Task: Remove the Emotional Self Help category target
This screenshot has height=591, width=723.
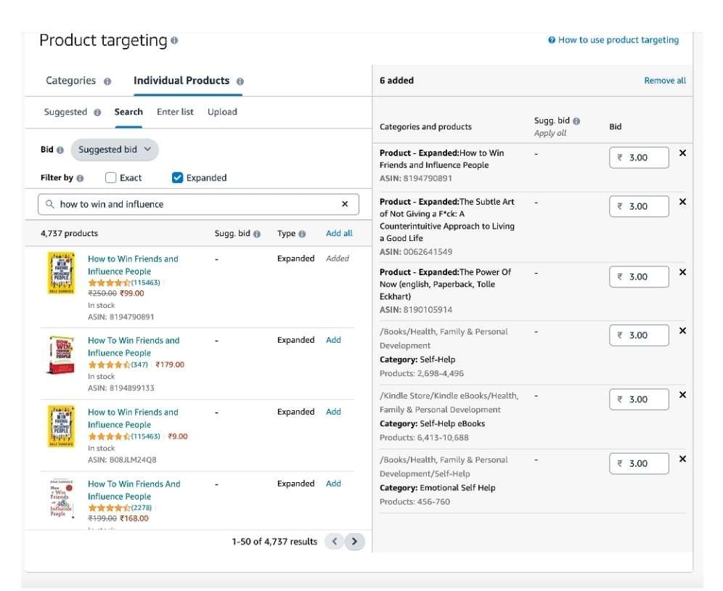Action: pyautogui.click(x=683, y=459)
